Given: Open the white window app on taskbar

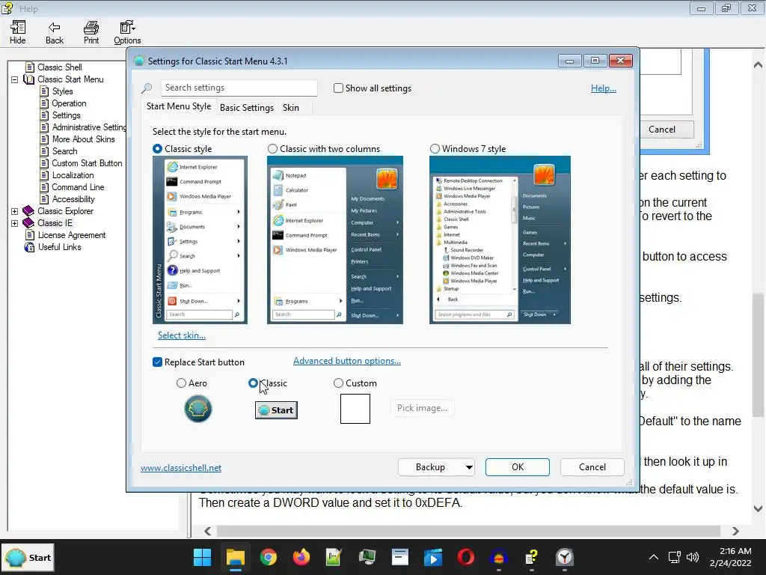Looking at the screenshot, I should click(x=400, y=557).
